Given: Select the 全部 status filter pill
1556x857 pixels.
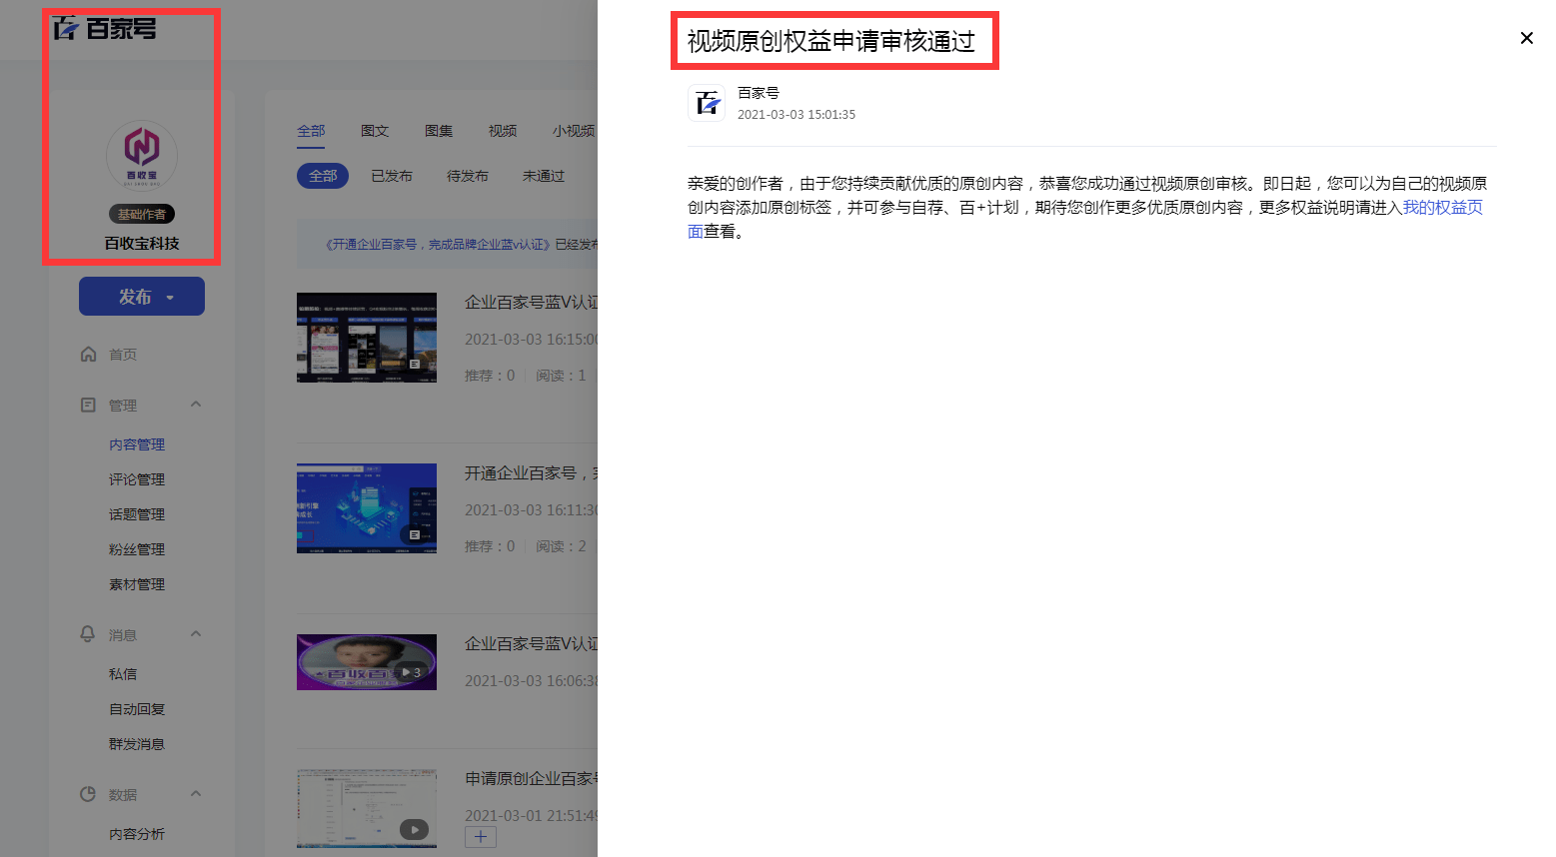Looking at the screenshot, I should (323, 176).
